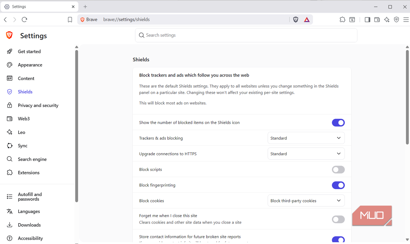Click the main page vertical scrollbar
The height and width of the screenshot is (244, 410).
(407, 97)
